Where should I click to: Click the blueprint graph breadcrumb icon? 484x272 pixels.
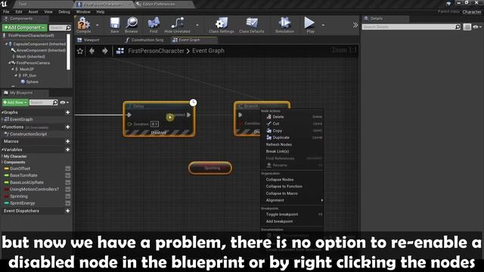tap(120, 51)
